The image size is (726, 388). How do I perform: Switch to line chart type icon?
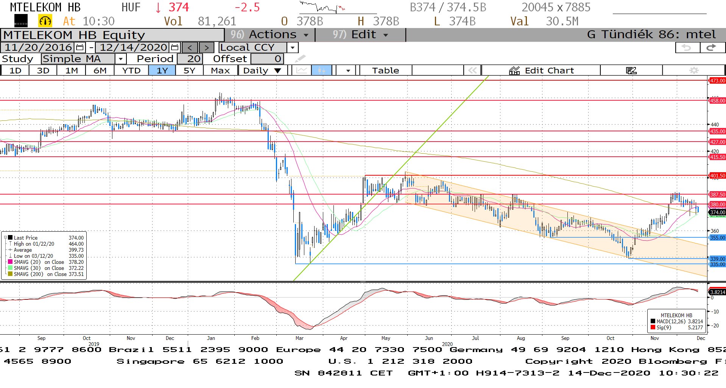coord(302,70)
